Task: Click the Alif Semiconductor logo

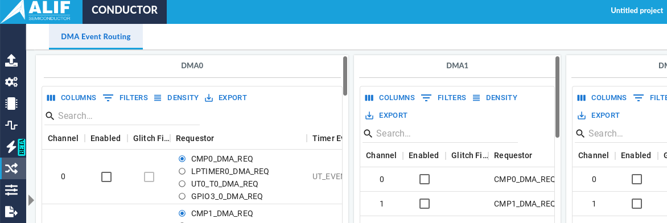Action: [x=36, y=11]
